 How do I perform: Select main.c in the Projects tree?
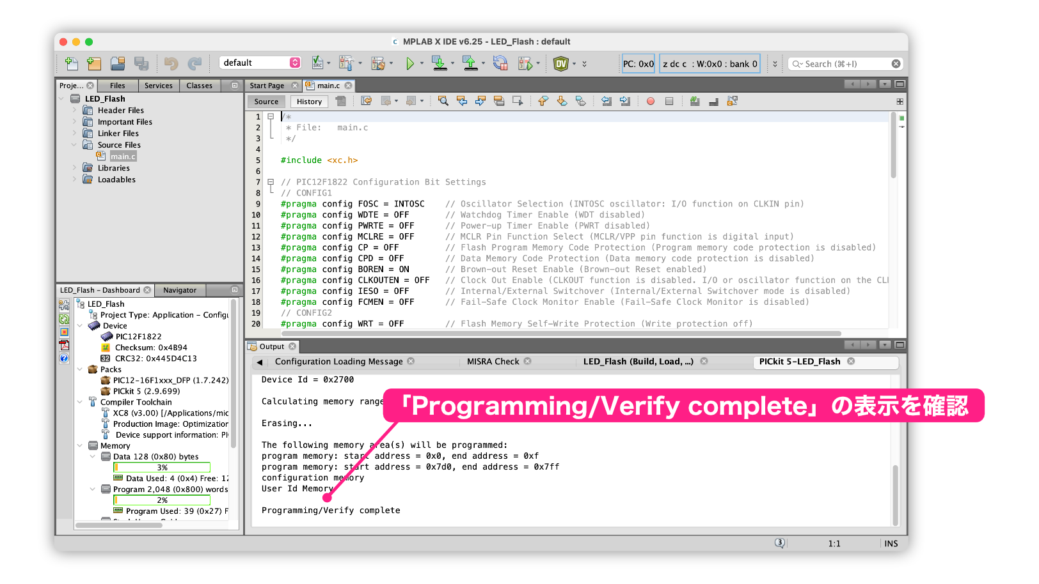(123, 157)
